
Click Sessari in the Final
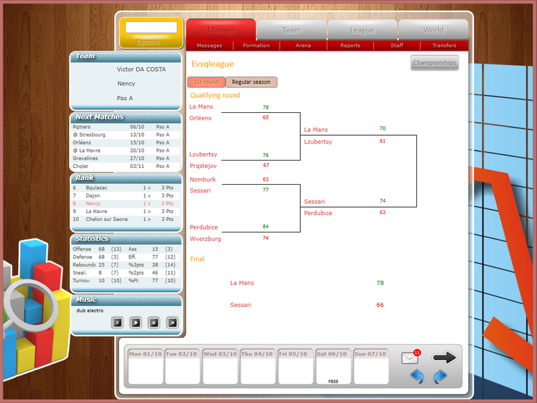pyautogui.click(x=240, y=305)
